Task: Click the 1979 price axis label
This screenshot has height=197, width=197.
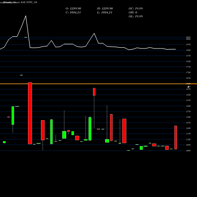Action: 188,45
